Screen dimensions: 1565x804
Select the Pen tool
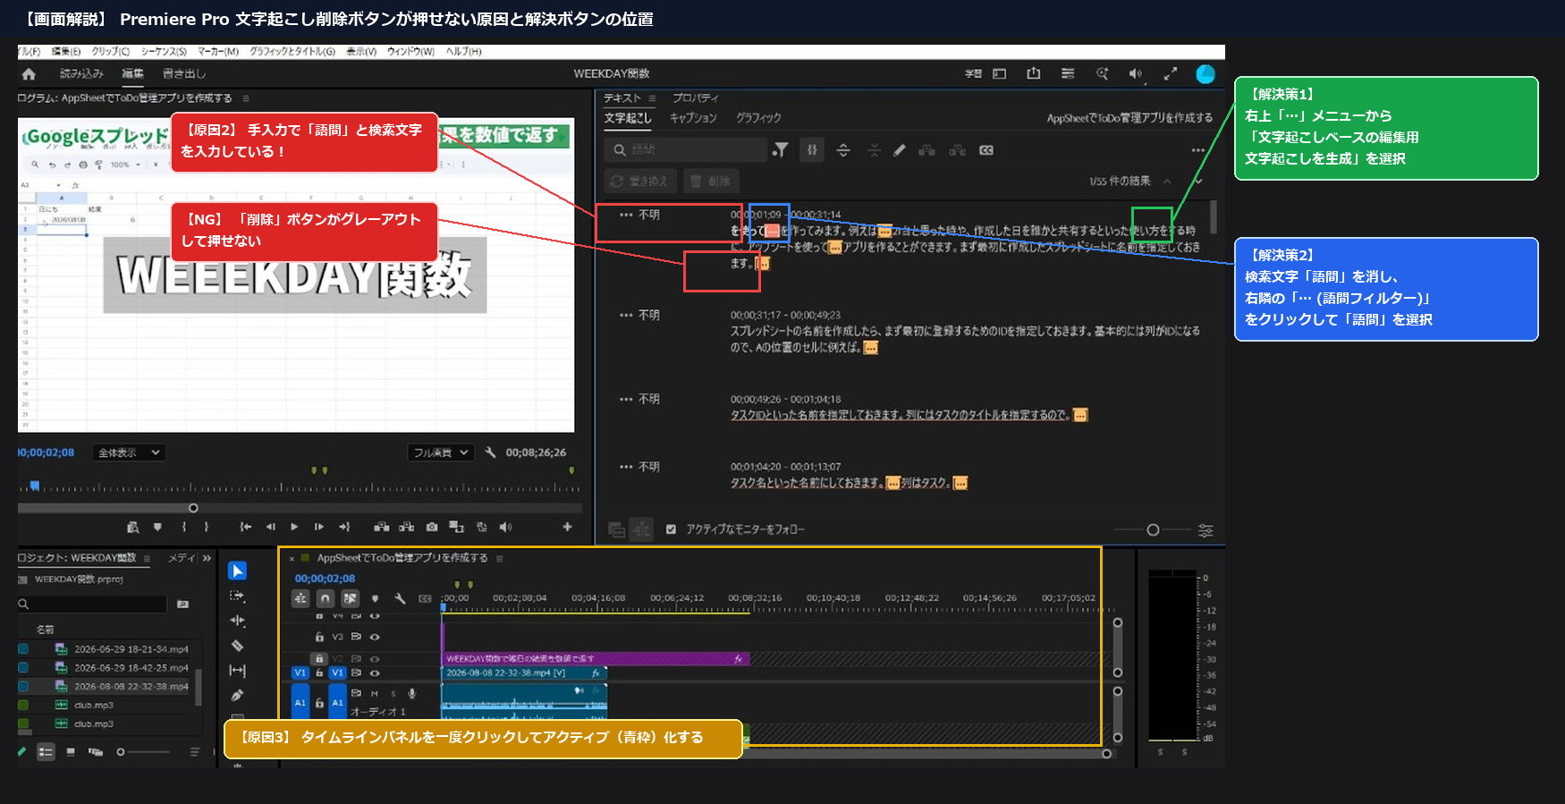[x=237, y=695]
